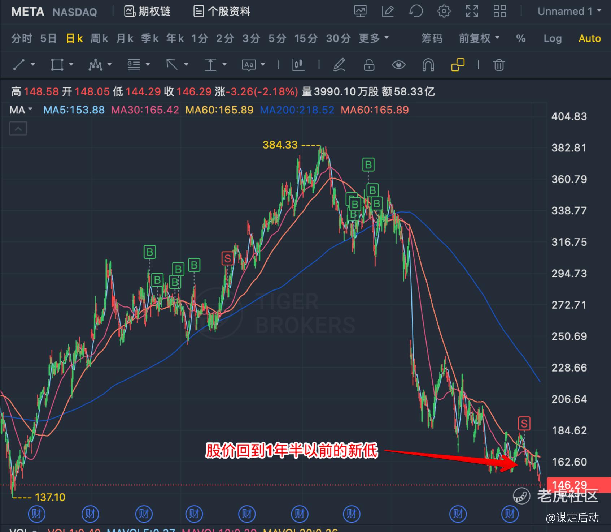Expand the line tool dropdown arrow
Image resolution: width=611 pixels, height=532 pixels.
[x=33, y=65]
